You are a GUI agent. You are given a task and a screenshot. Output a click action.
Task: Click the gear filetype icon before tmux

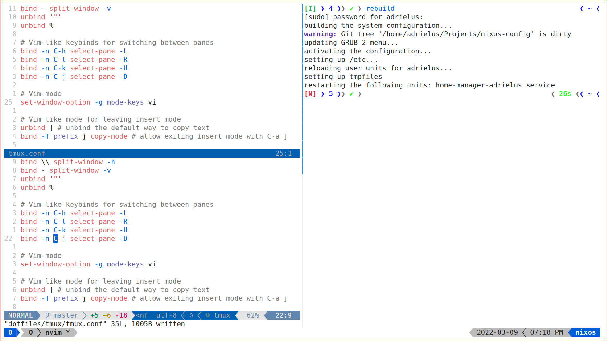208,315
